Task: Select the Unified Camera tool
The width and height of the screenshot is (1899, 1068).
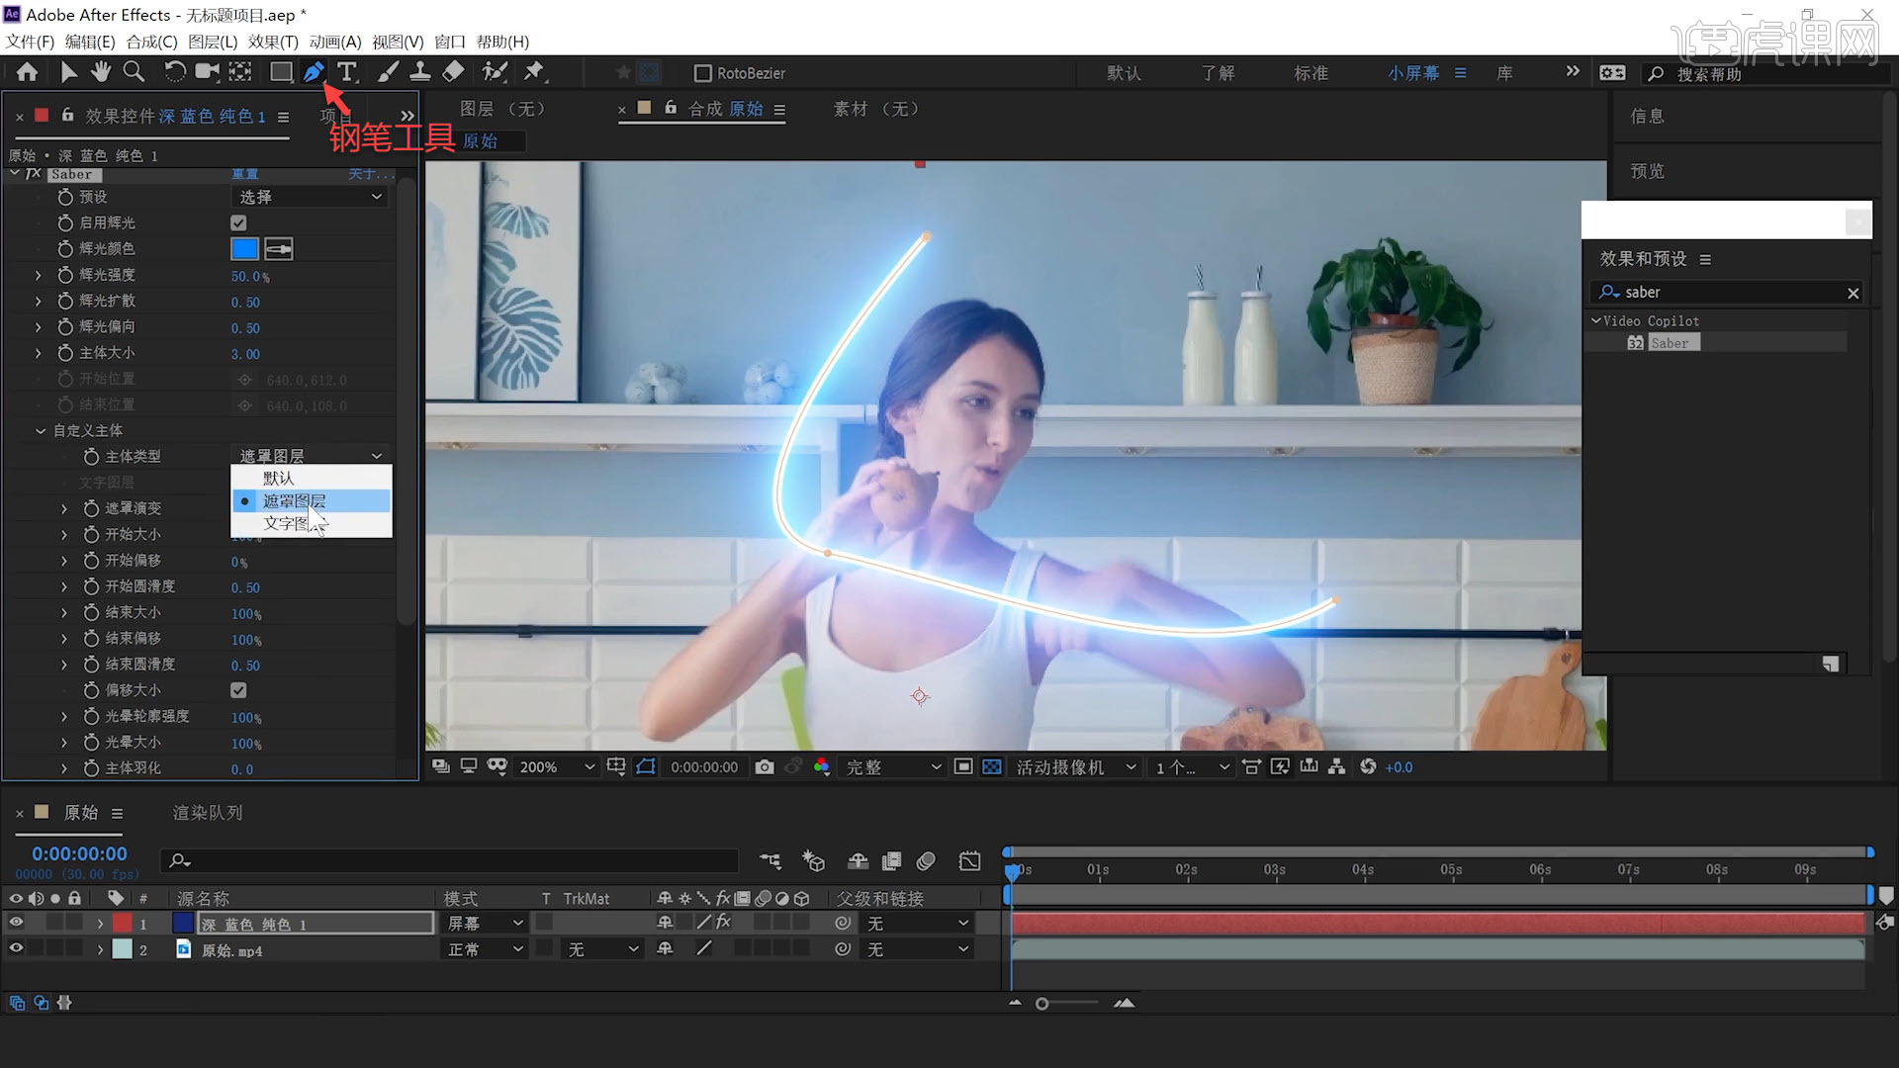Action: (207, 72)
